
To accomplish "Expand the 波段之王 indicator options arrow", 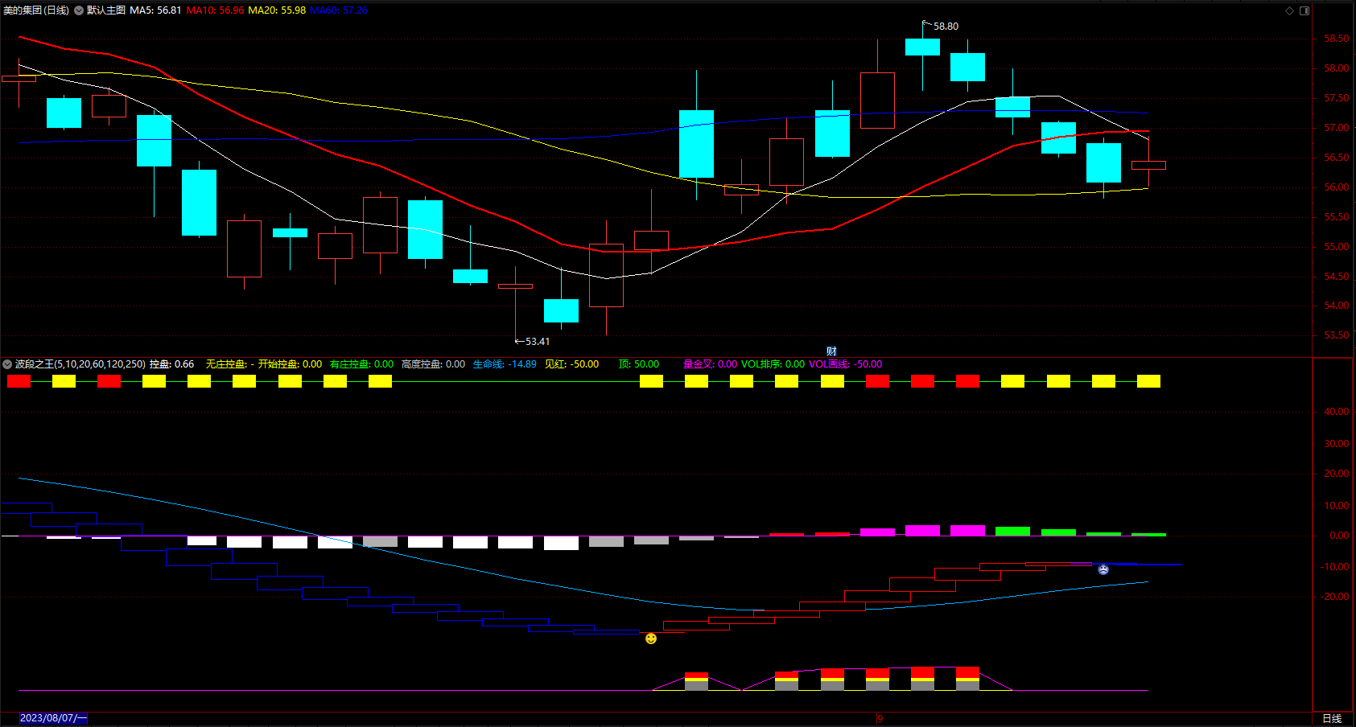I will pos(7,364).
